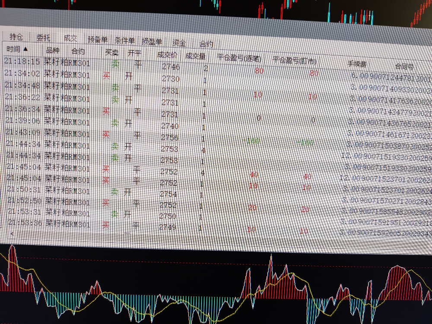Click the 卖 cell in 21:39:06 row
This screenshot has height=324, width=432.
[115, 123]
